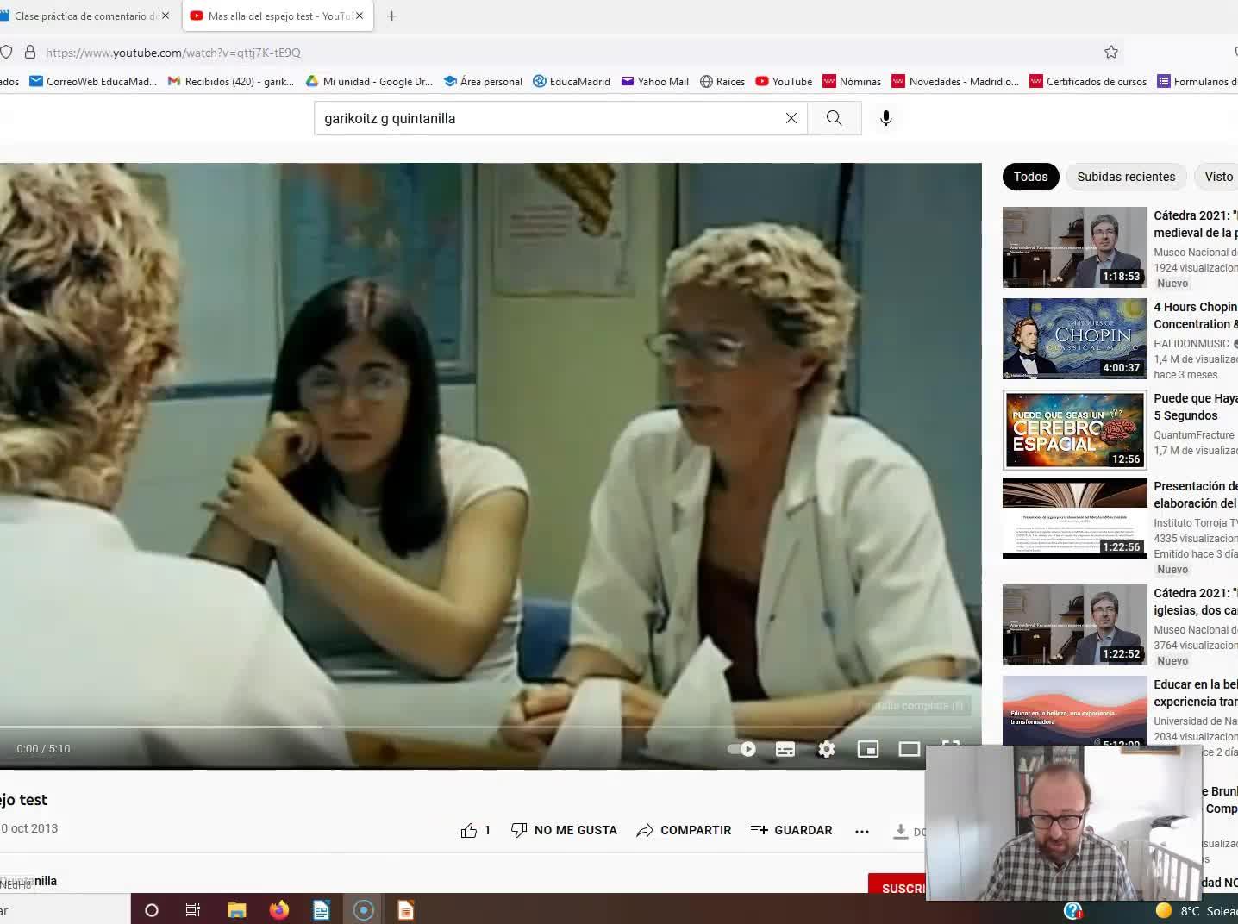Click the video download icon

[900, 831]
